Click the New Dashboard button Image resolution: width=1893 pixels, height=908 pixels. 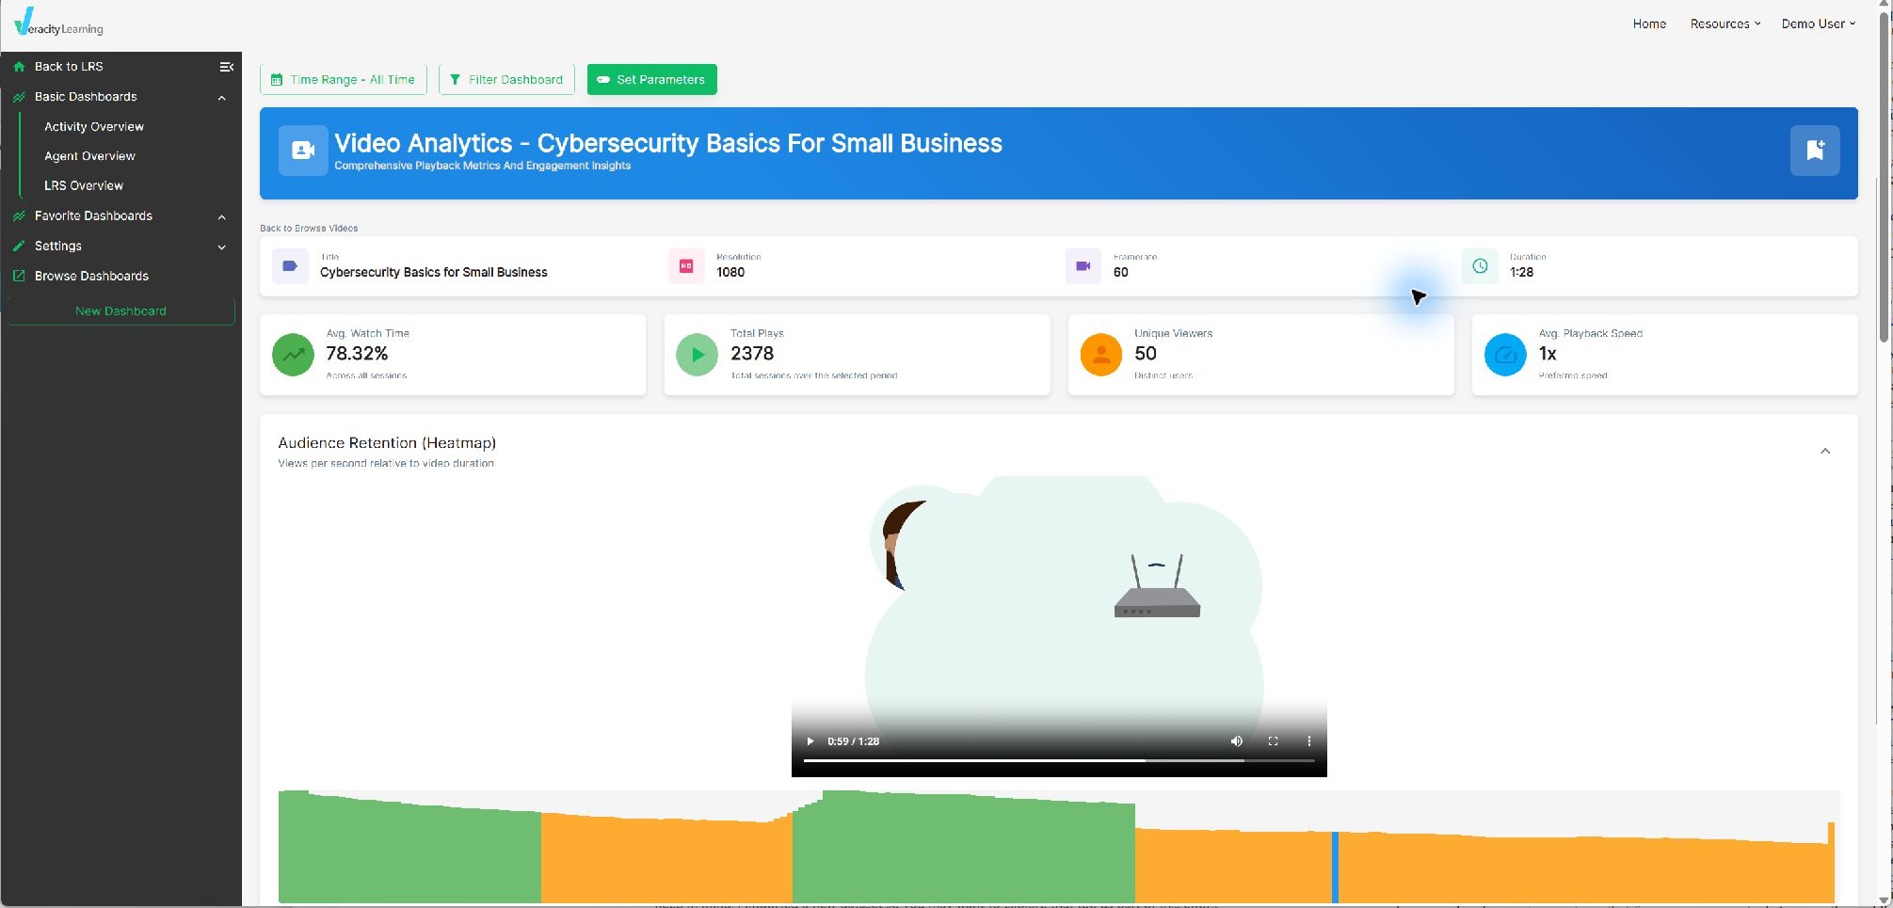point(120,311)
